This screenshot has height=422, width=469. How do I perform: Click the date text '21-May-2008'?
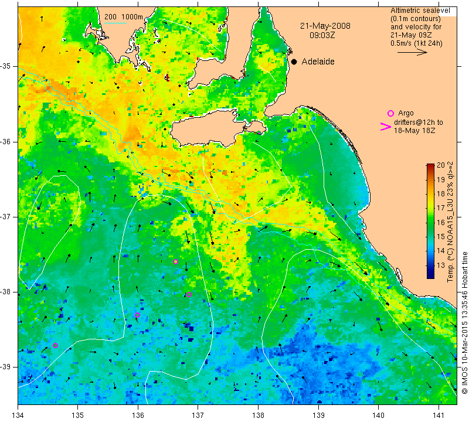pyautogui.click(x=325, y=26)
